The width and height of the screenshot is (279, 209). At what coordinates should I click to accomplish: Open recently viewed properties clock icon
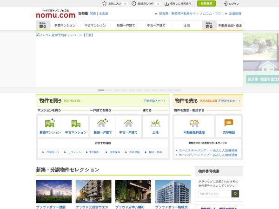tap(133, 3)
